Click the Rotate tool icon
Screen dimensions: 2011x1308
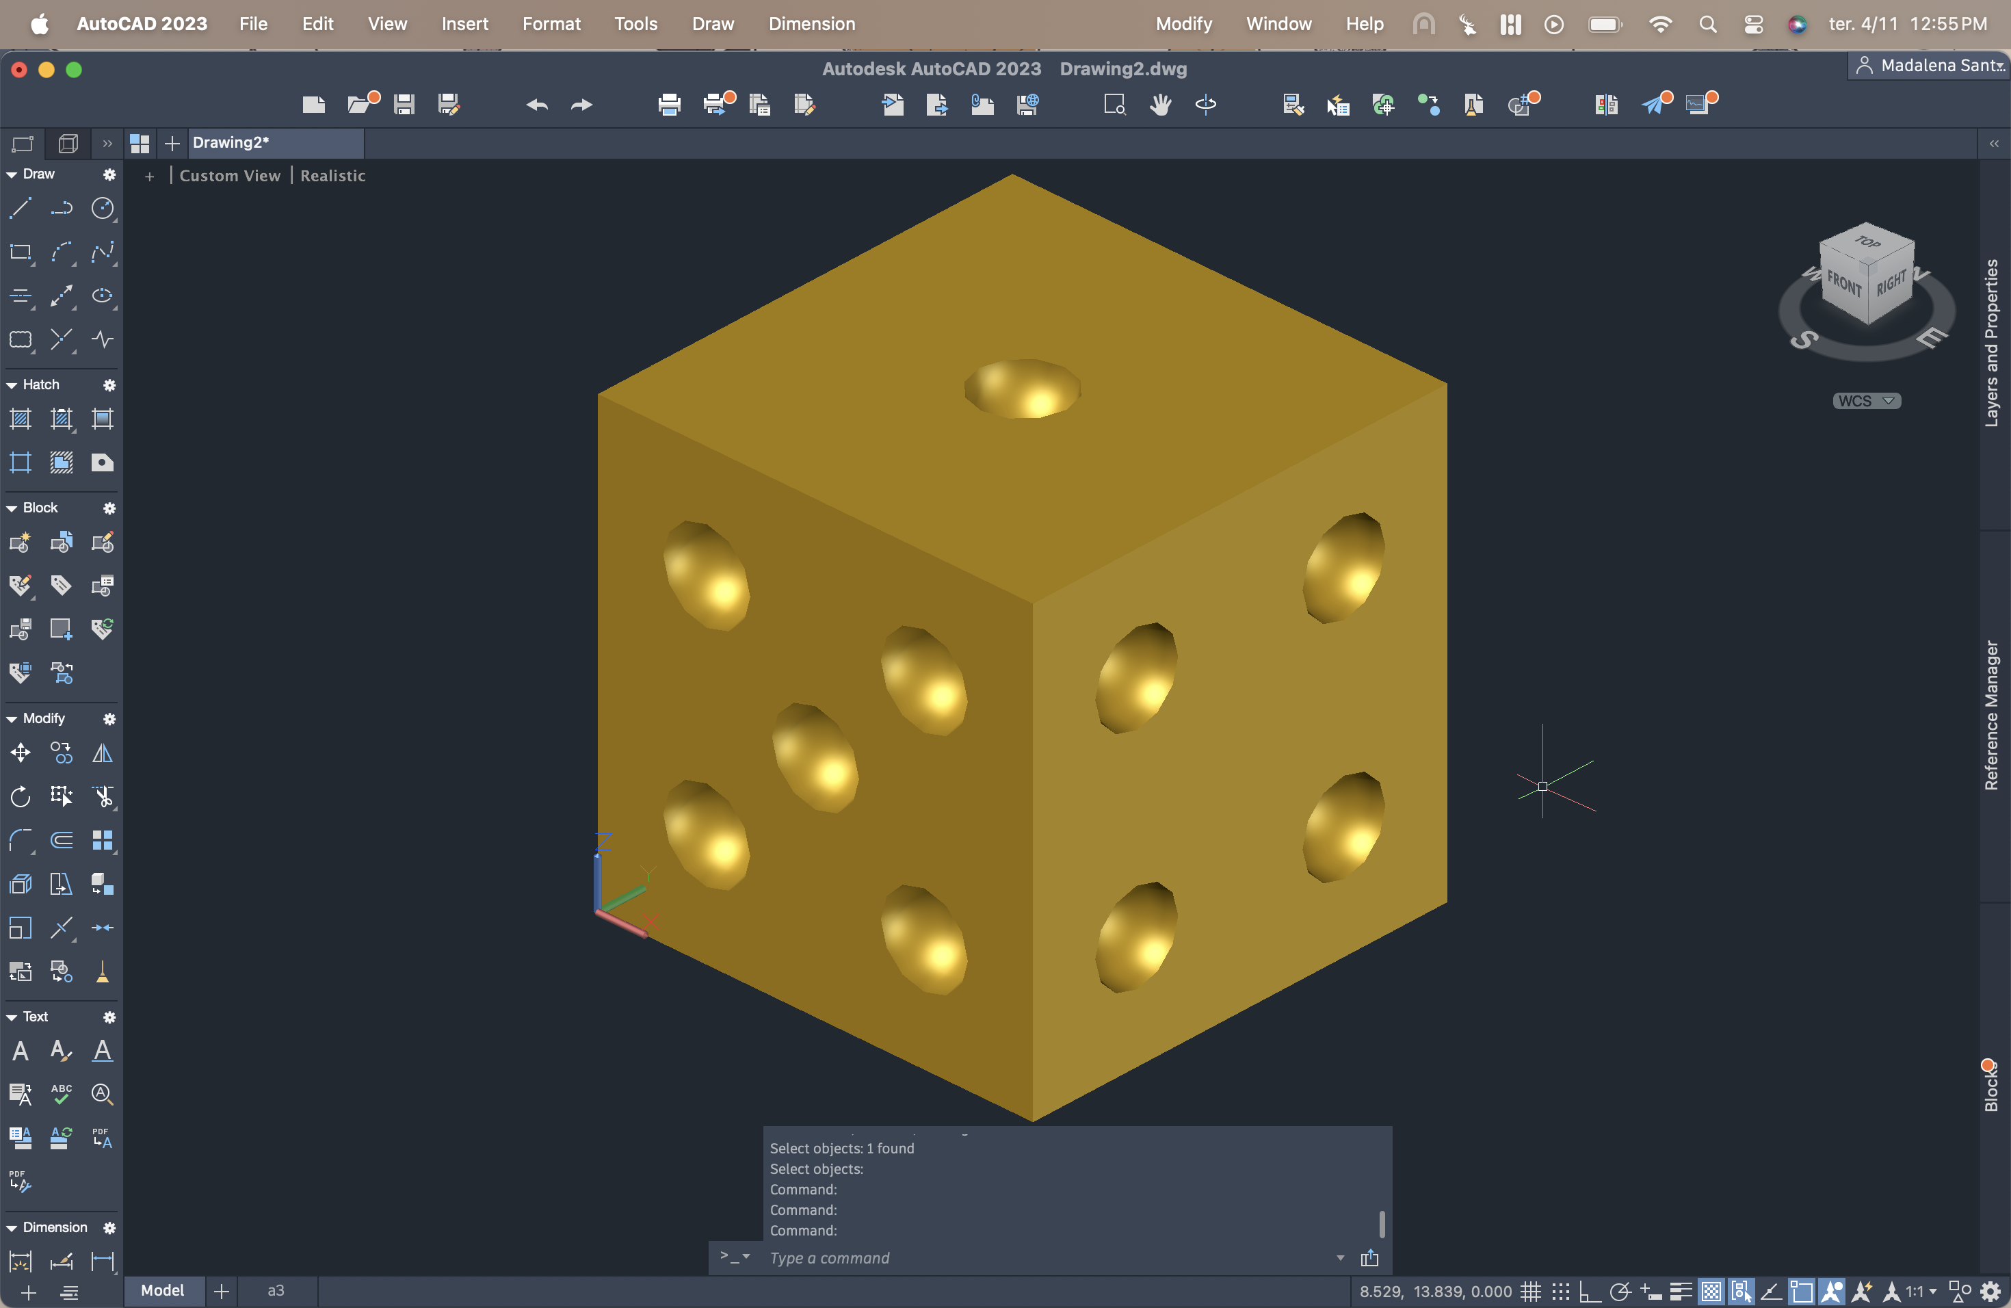point(21,796)
